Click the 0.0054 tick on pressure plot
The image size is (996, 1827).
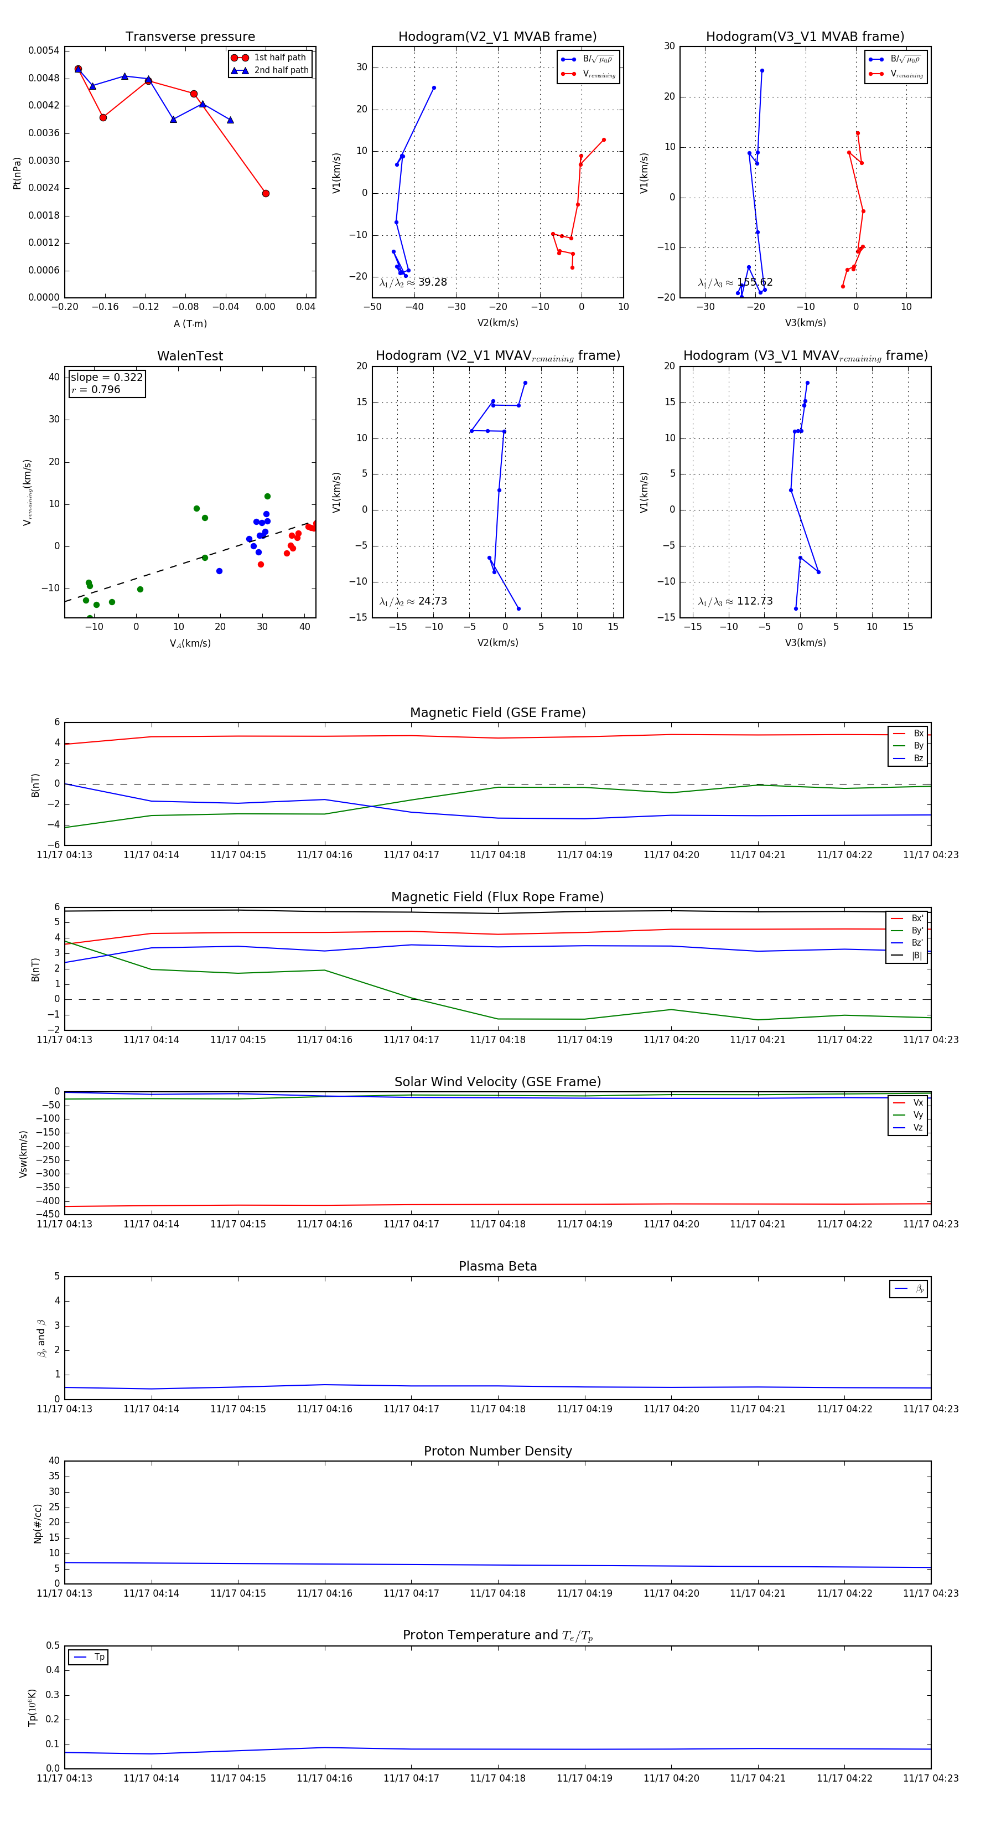click(x=44, y=50)
